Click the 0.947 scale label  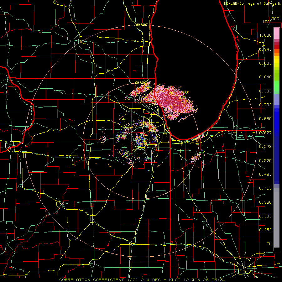(265, 49)
